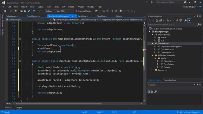The image size is (203, 114).
Task: Click the Toggle Bookmark toolbar icon
Action: click(121, 11)
